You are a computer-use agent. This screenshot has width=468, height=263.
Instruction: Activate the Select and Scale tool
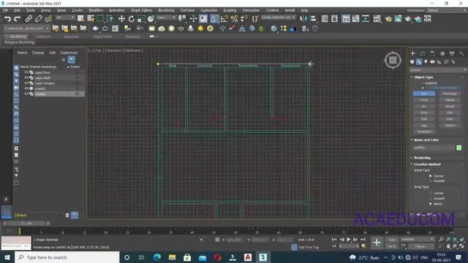point(141,19)
